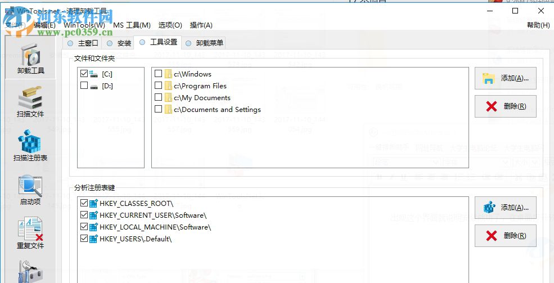Click 添加(A)... in files and folders section

[506, 78]
